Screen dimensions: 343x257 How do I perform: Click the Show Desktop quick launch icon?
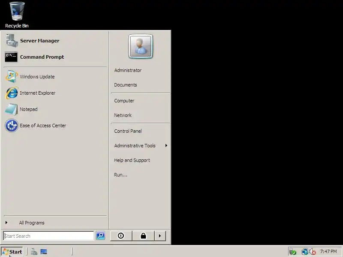click(x=44, y=252)
